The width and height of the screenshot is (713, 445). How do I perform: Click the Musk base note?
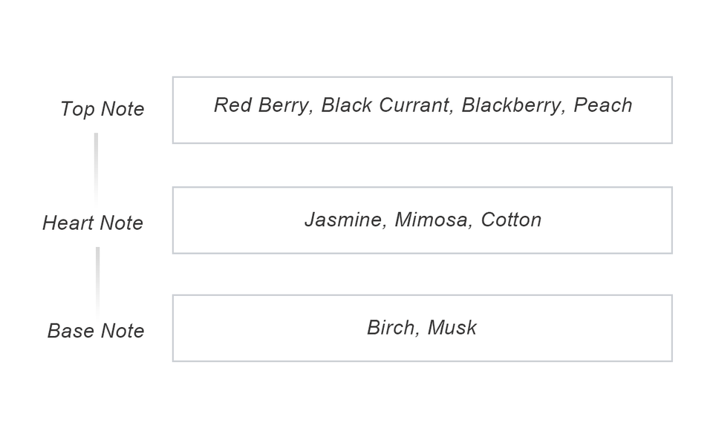coord(452,328)
